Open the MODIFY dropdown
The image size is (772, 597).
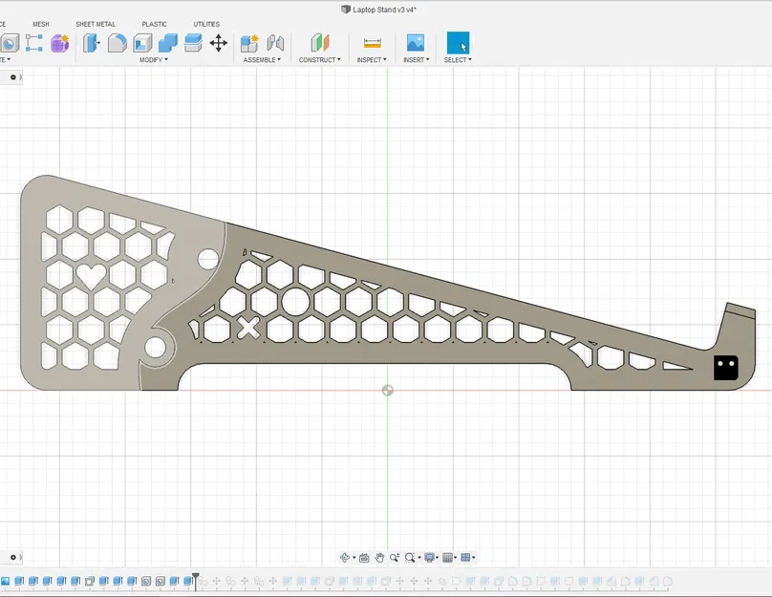[x=154, y=60]
